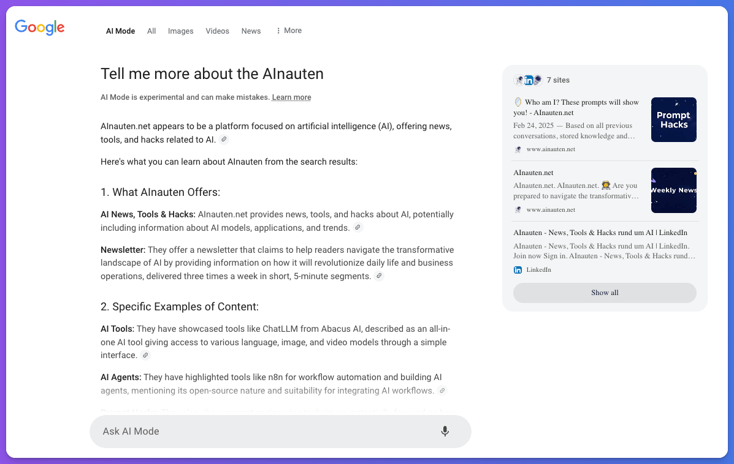The width and height of the screenshot is (734, 464).
Task: Click link icon after Newsletter paragraph
Action: click(379, 276)
